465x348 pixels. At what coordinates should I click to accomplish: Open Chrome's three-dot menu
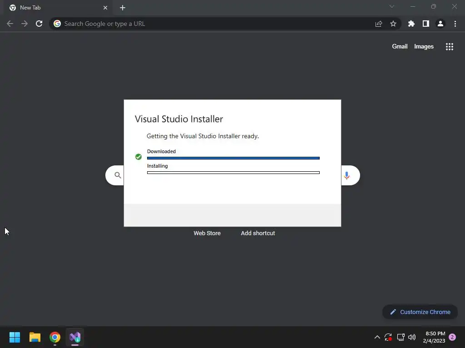pos(455,24)
